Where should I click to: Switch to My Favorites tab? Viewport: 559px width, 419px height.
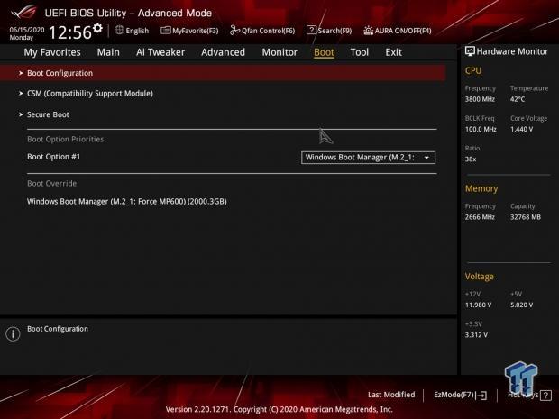point(52,52)
